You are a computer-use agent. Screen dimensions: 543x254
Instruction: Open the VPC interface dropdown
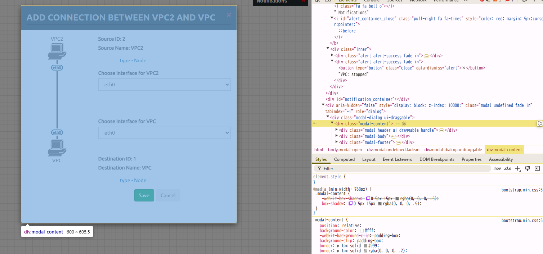point(165,133)
